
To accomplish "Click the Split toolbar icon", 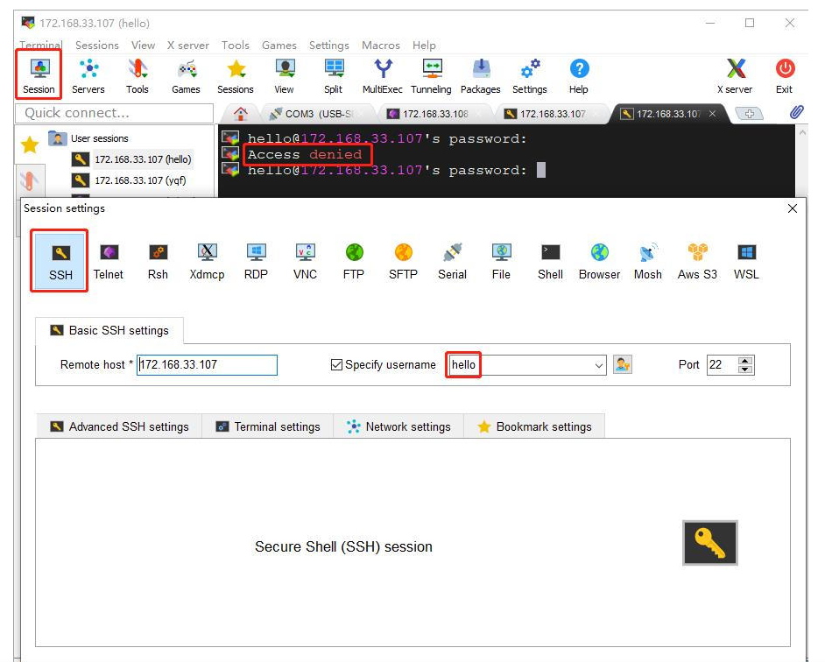I will (334, 76).
